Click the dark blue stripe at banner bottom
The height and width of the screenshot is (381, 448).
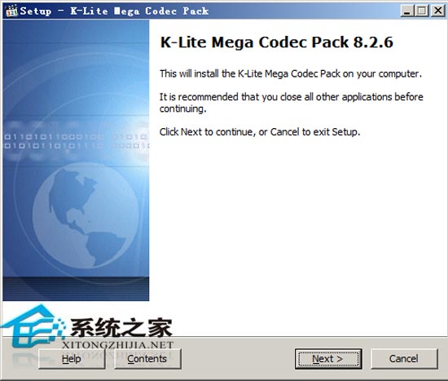(x=76, y=289)
